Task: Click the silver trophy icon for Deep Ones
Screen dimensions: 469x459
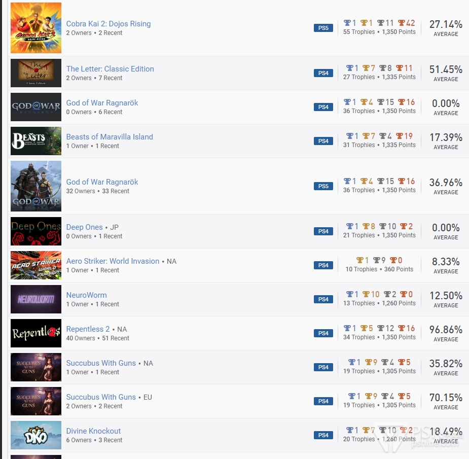Action: tap(383, 226)
